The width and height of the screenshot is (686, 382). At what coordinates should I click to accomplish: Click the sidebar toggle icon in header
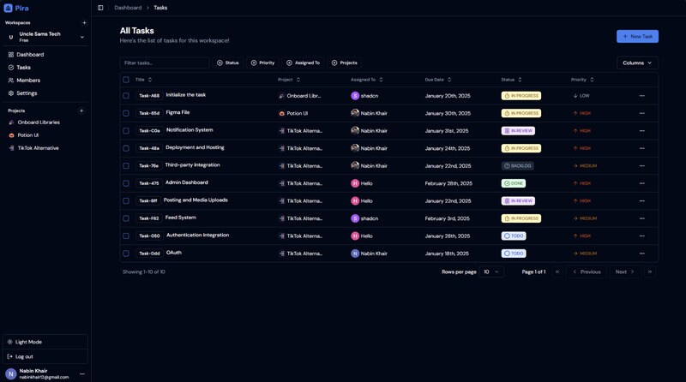(x=100, y=8)
